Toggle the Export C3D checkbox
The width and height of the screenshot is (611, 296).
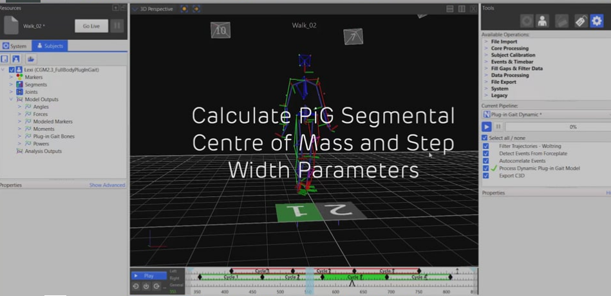pos(486,175)
